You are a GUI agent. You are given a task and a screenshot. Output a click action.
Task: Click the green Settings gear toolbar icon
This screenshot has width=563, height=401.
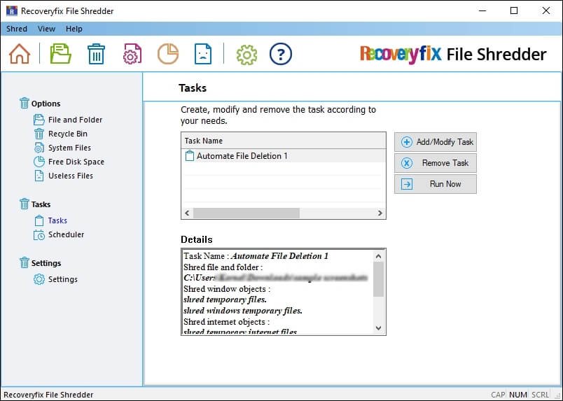[246, 54]
